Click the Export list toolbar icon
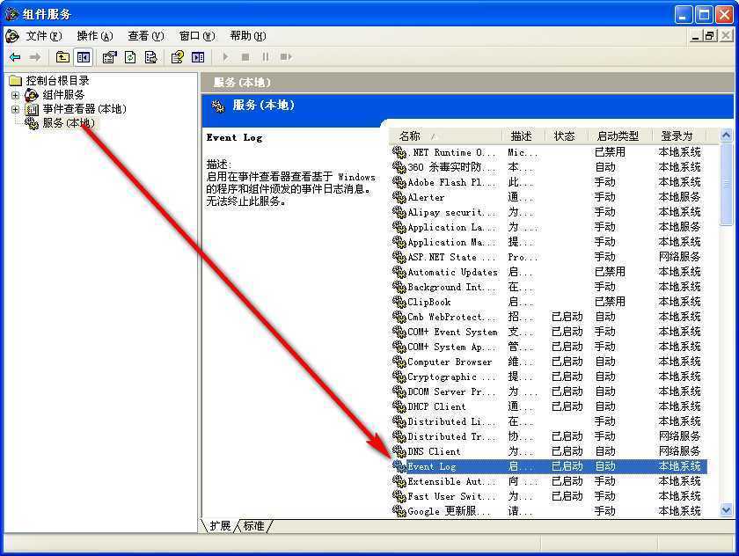739x556 pixels. click(x=150, y=57)
